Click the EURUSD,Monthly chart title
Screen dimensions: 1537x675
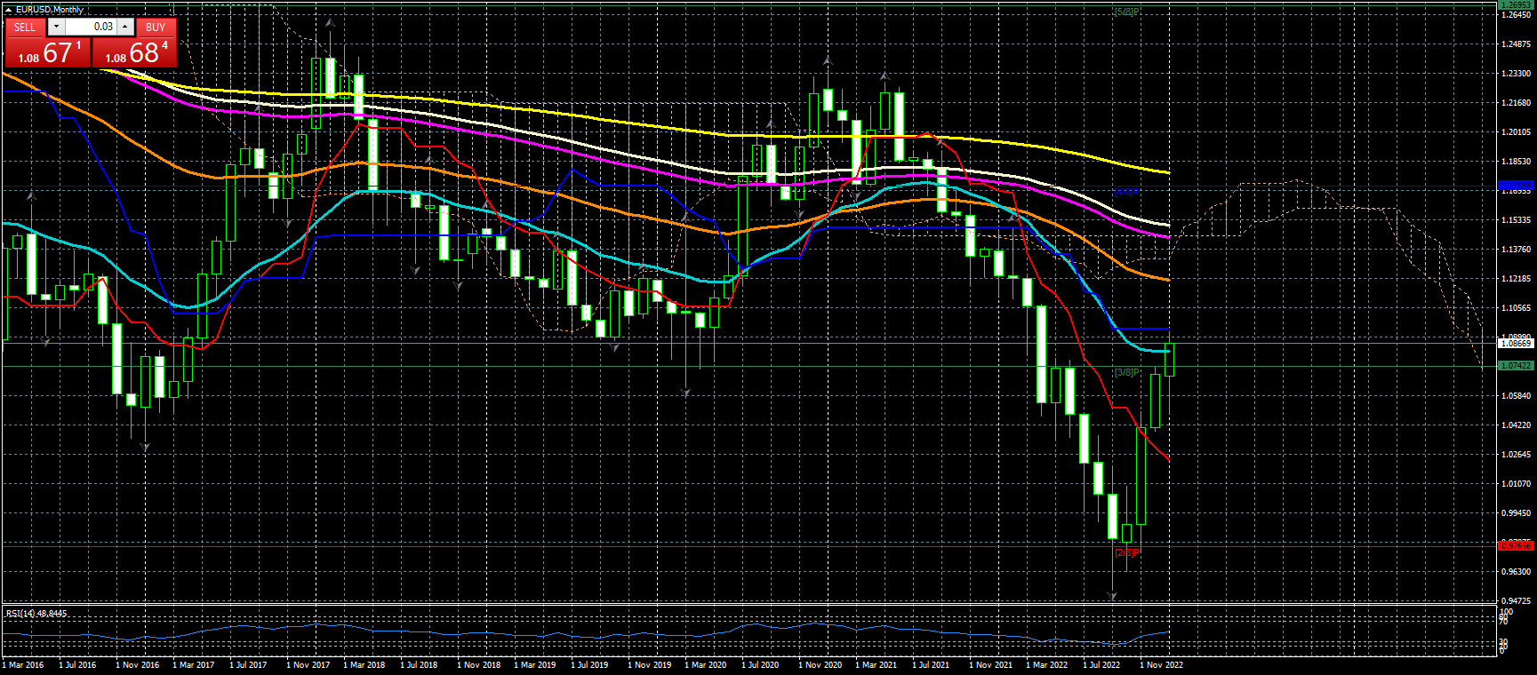(x=50, y=10)
